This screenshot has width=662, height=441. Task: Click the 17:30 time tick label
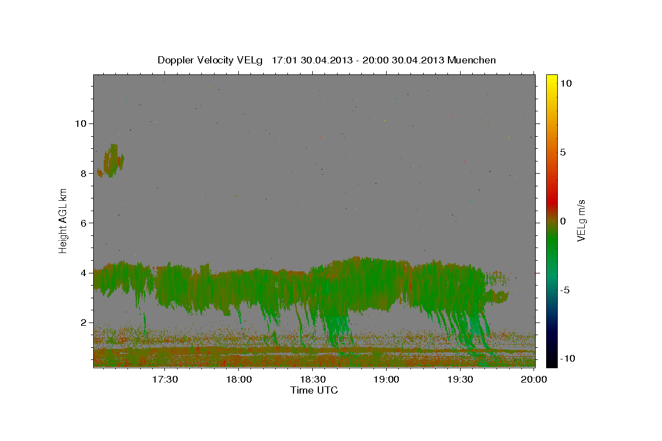pyautogui.click(x=164, y=380)
